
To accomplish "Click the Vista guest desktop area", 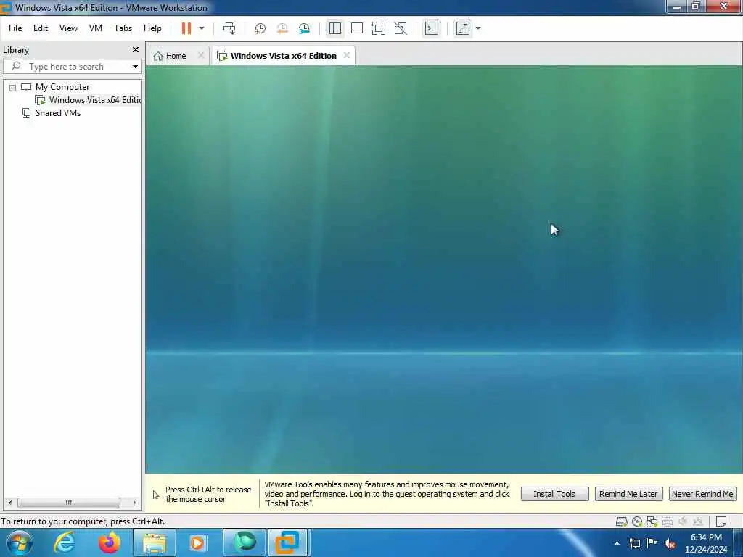I will 444,270.
